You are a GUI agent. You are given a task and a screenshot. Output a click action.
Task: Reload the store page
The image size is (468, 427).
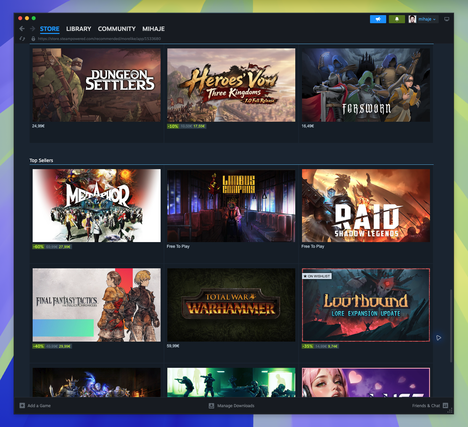tap(22, 39)
